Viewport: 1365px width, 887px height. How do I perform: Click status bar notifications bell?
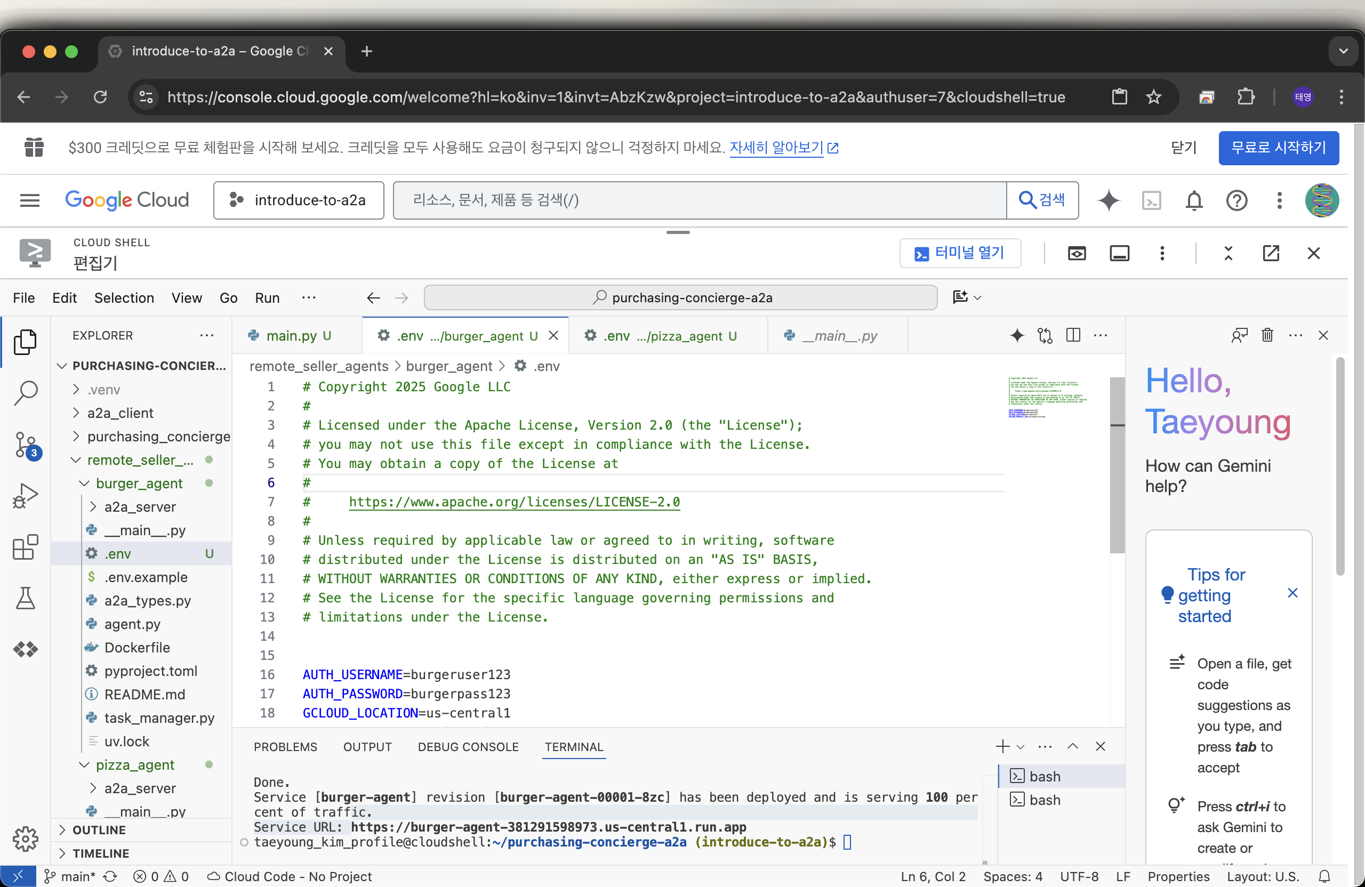pos(1325,876)
